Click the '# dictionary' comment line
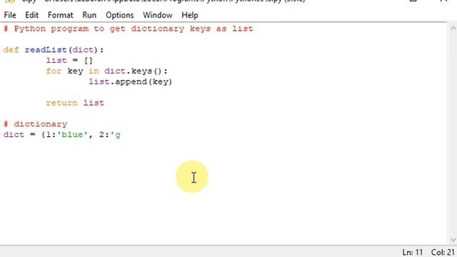Screen dimensions: 457x257 35,124
